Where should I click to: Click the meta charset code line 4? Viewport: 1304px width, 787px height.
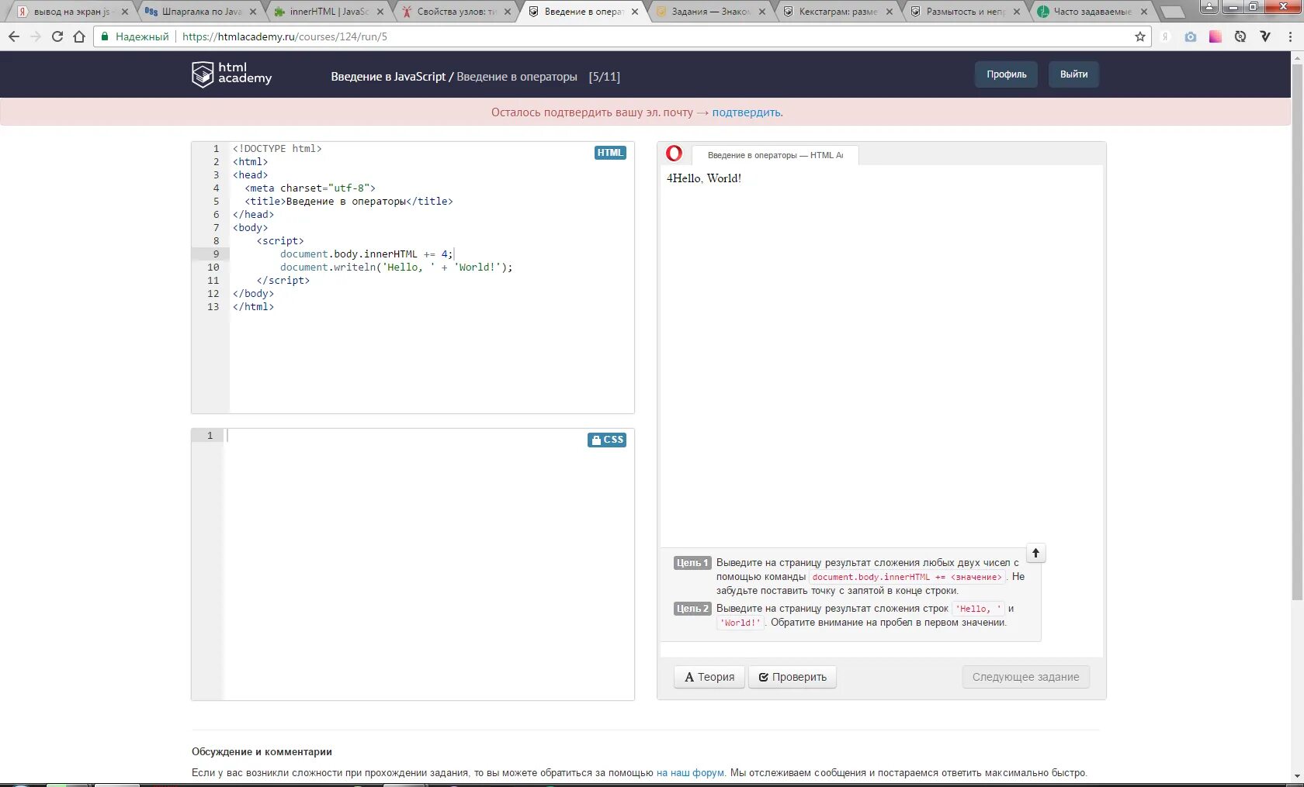pyautogui.click(x=310, y=188)
